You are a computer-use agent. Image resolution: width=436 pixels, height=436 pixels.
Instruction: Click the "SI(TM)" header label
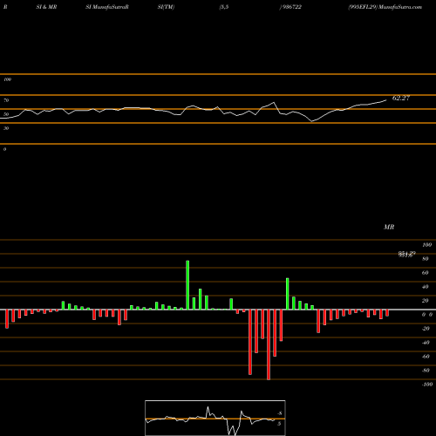(166, 7)
